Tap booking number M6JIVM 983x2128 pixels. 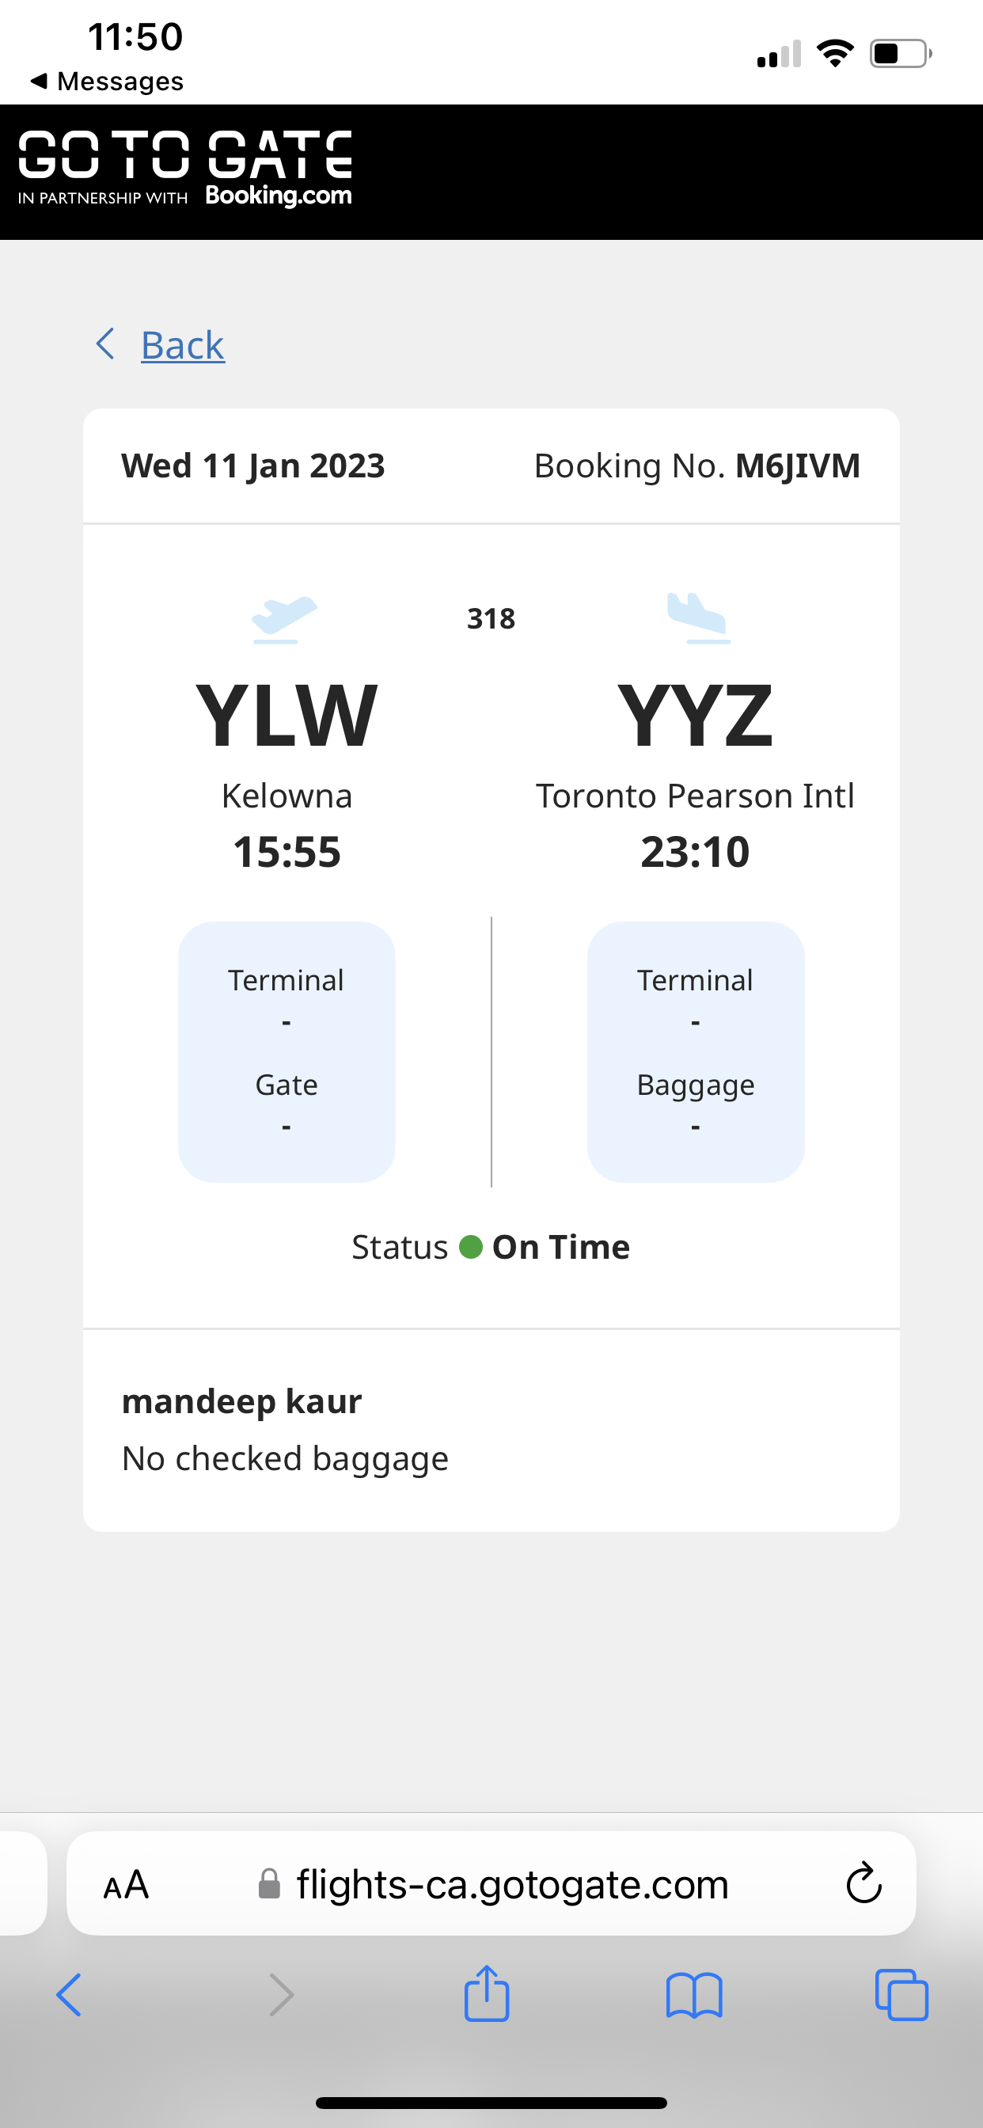pos(797,466)
